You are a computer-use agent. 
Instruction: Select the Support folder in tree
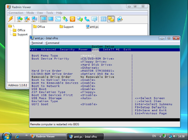(20, 35)
